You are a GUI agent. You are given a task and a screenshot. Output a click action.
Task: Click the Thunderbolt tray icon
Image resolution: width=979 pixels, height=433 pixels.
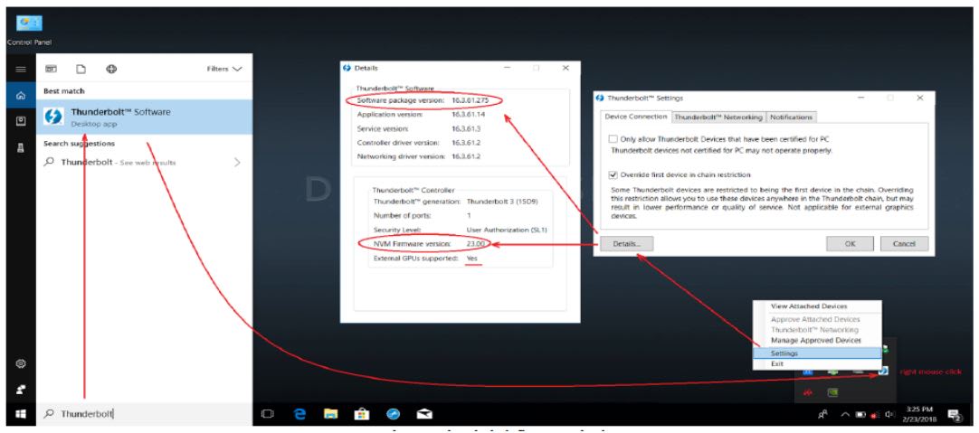883,372
